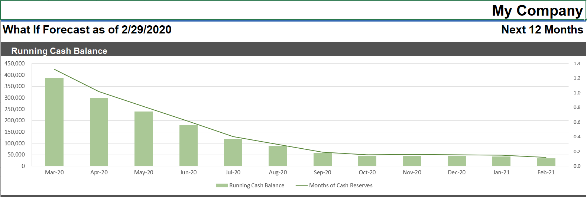Select the "Running Cash Balance" legend text
This screenshot has width=587, height=197.
pos(257,185)
